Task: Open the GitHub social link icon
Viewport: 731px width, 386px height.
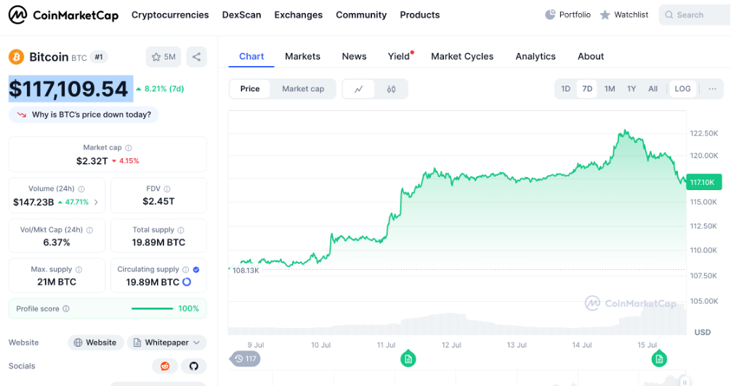Action: tap(193, 366)
